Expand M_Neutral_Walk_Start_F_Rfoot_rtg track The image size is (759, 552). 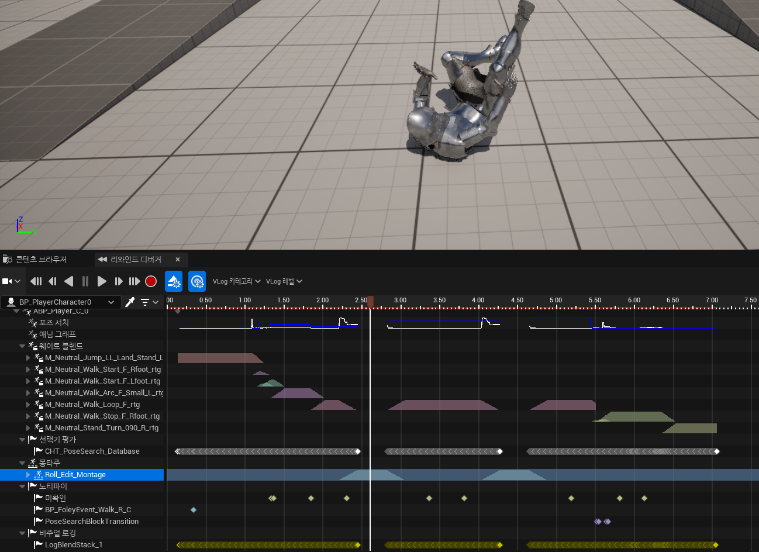[x=28, y=369]
